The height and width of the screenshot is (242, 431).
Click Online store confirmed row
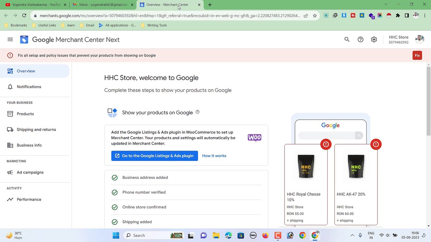point(186,207)
